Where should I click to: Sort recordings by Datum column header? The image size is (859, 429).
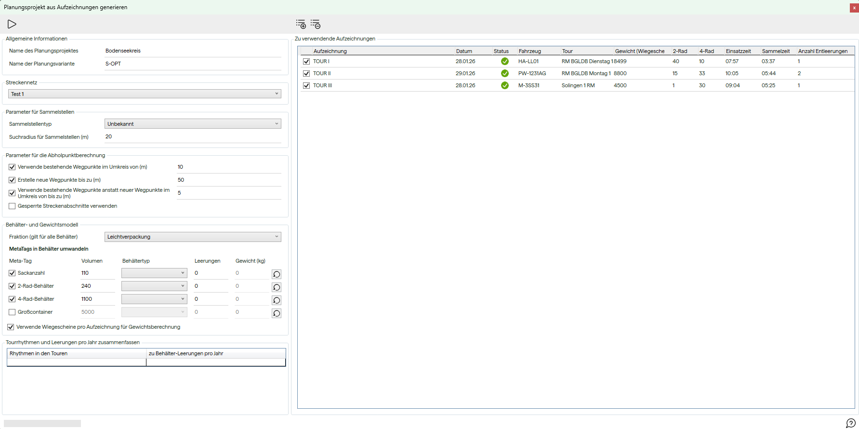coord(464,51)
